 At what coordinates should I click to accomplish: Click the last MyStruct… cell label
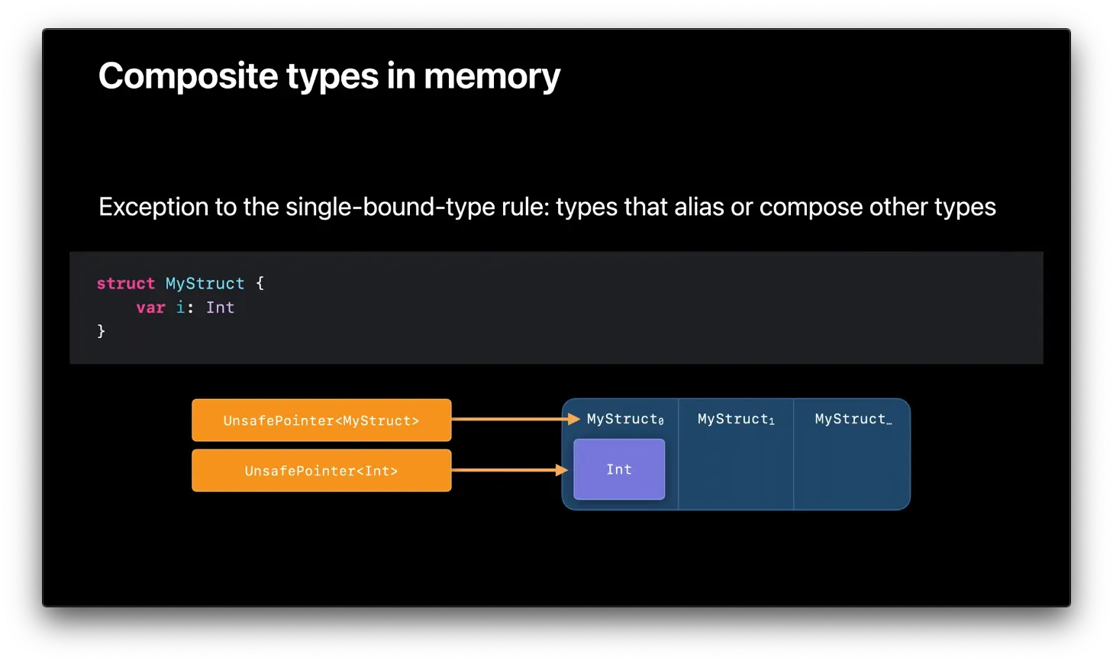coord(853,419)
